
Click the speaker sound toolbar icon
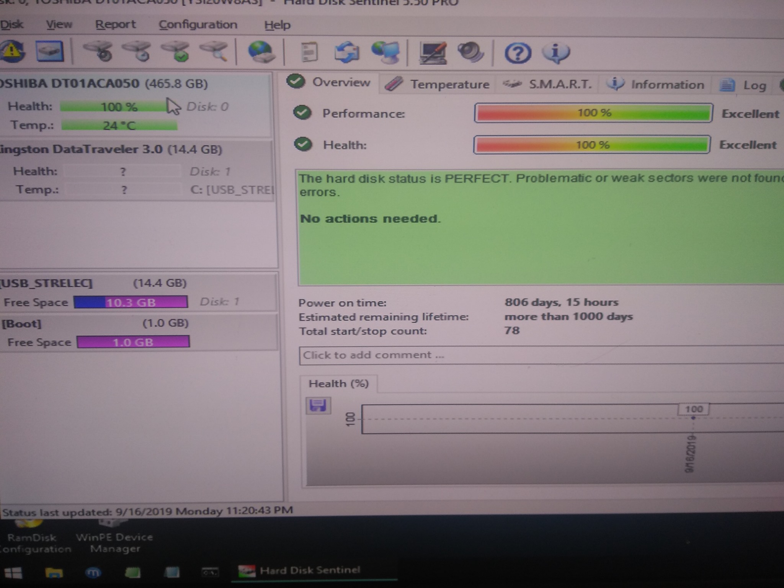pyautogui.click(x=470, y=52)
